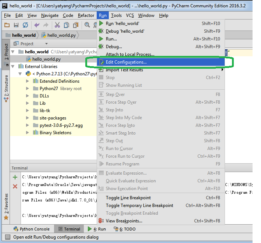
Task: Choose Attach to Local Process...
Action: 161,54
